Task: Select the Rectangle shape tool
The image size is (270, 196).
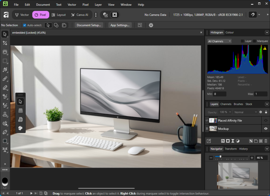Action: click(x=5, y=141)
